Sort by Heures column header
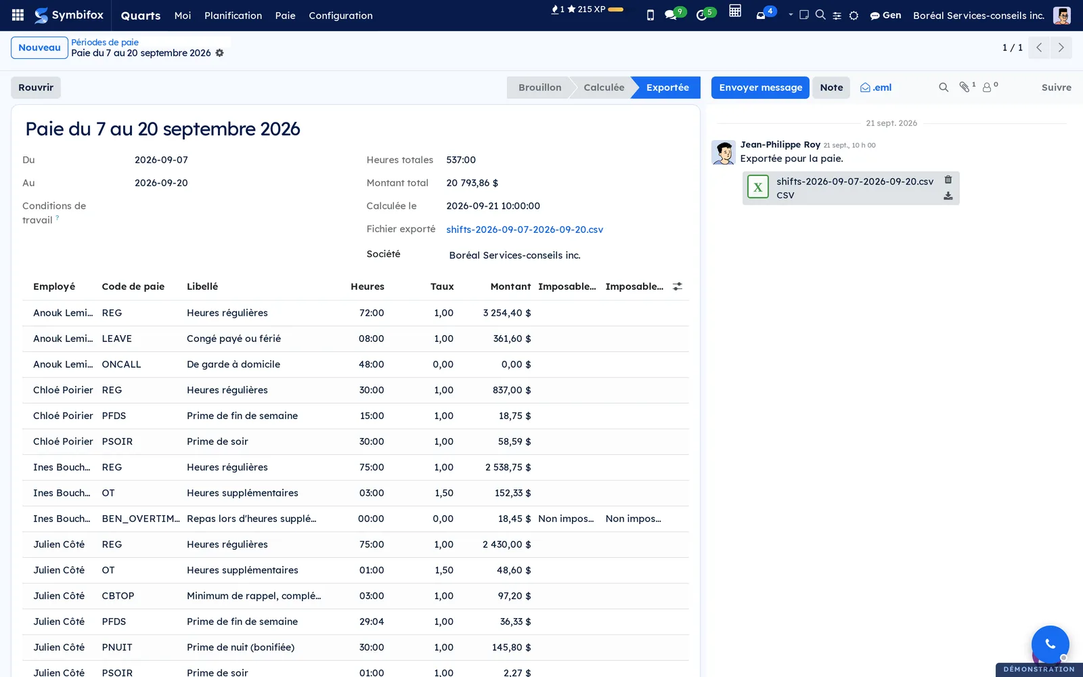 click(x=368, y=286)
